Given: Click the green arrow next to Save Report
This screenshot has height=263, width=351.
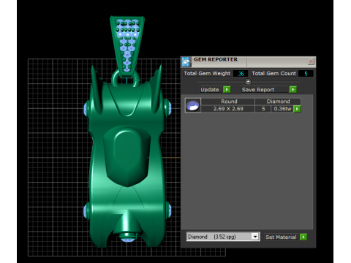Looking at the screenshot, I should point(293,89).
